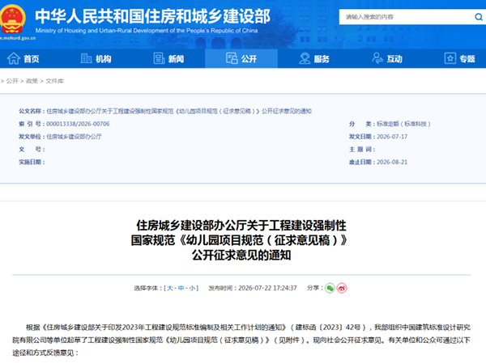Click the document icon beside 公开
This screenshot has height=364, width=486.
(232, 58)
